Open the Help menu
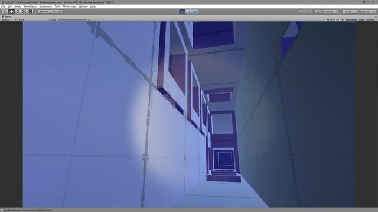This screenshot has width=378, height=212. point(93,6)
